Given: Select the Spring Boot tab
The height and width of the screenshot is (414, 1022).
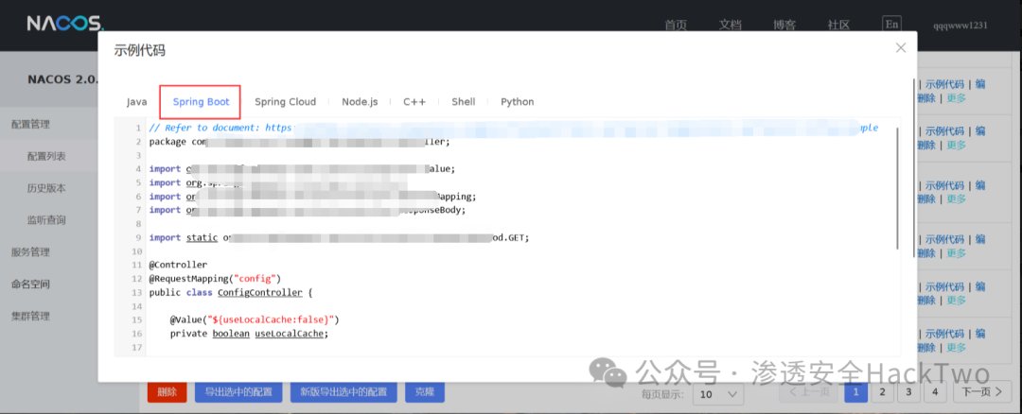Looking at the screenshot, I should point(201,102).
